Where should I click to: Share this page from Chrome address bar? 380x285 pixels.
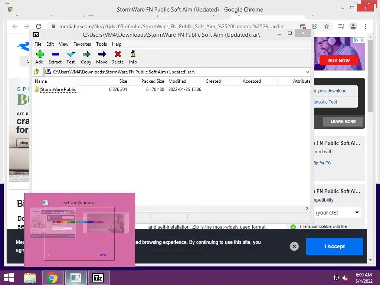click(315, 26)
